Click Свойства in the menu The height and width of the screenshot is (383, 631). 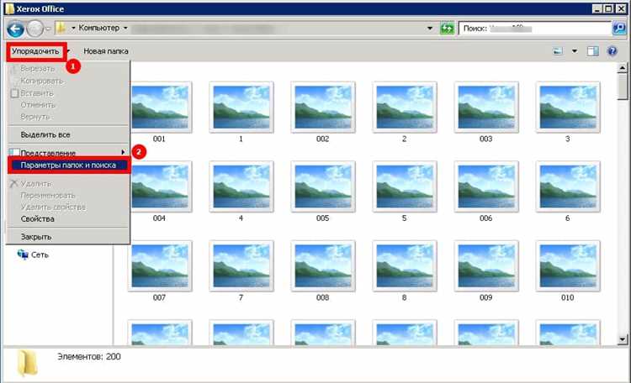(37, 219)
